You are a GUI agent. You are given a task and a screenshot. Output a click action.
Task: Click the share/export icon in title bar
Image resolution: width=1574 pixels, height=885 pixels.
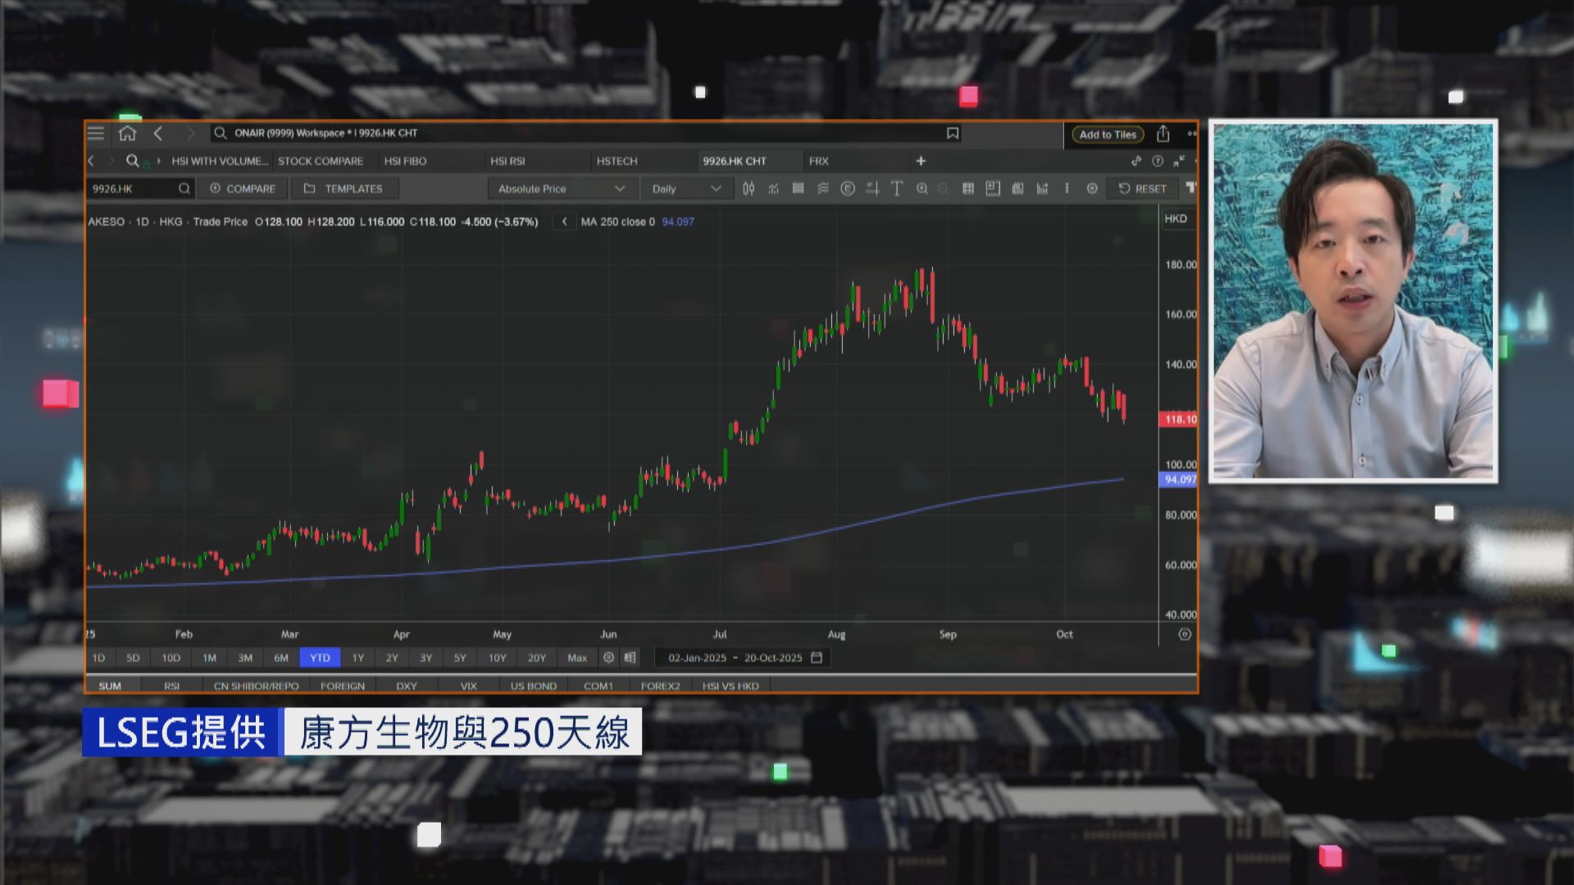(1163, 133)
